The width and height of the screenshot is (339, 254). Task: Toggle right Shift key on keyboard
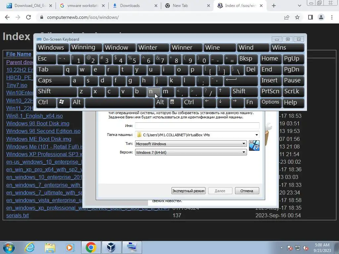click(244, 92)
